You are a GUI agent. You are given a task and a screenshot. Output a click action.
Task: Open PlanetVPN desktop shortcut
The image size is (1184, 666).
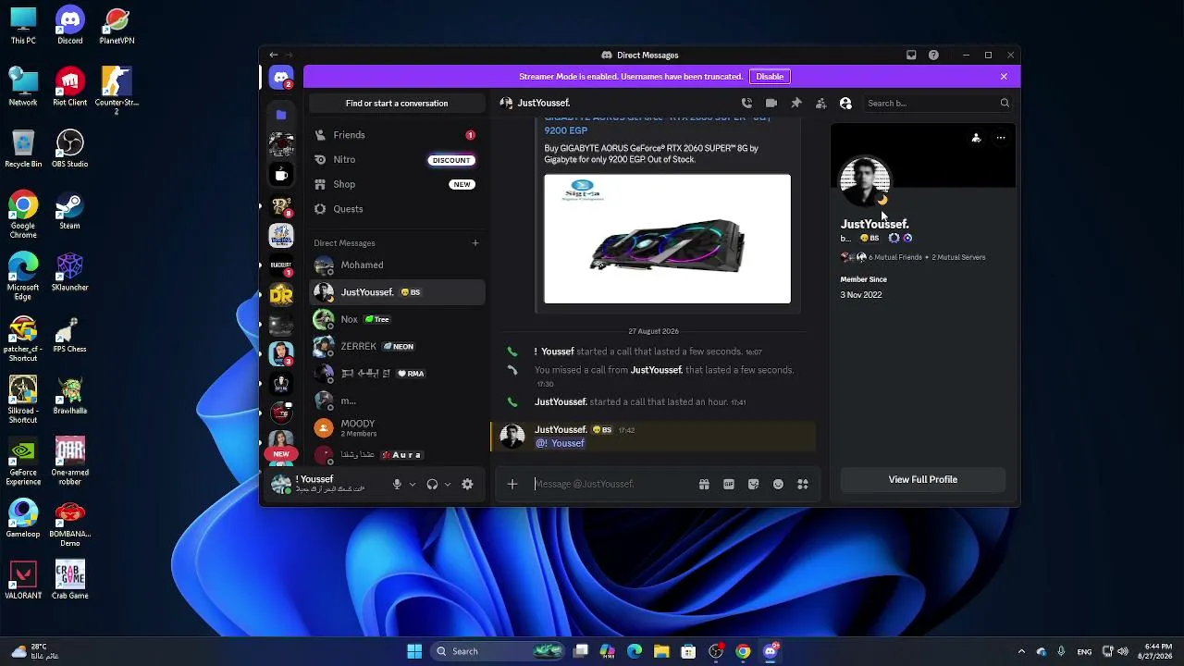pos(117,26)
